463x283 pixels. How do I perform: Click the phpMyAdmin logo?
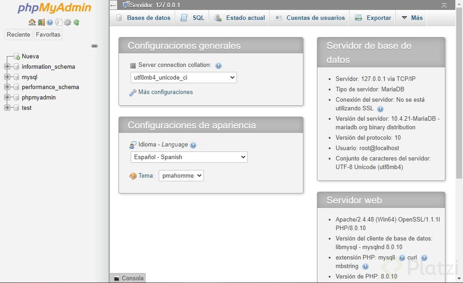pyautogui.click(x=54, y=8)
